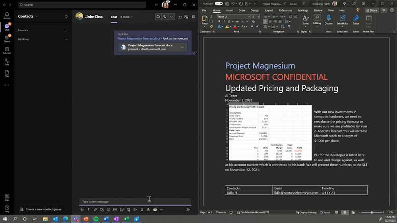
Task: Open the comments pane in Word
Action: click(x=384, y=10)
